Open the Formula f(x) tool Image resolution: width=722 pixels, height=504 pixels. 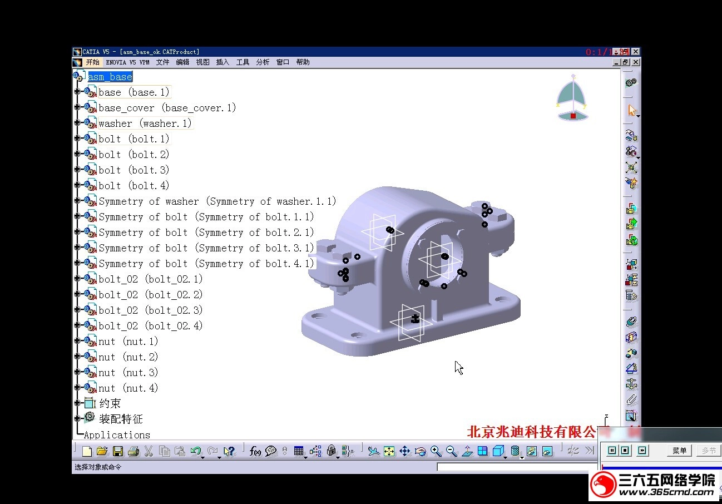[x=255, y=451]
